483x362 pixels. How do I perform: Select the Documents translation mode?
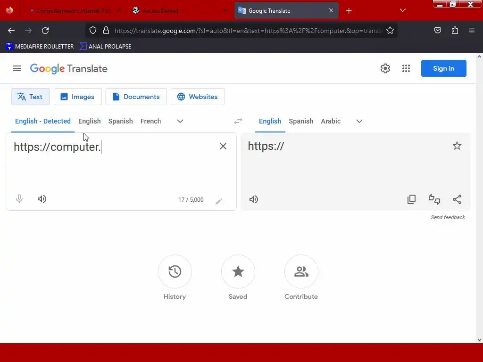pyautogui.click(x=136, y=97)
